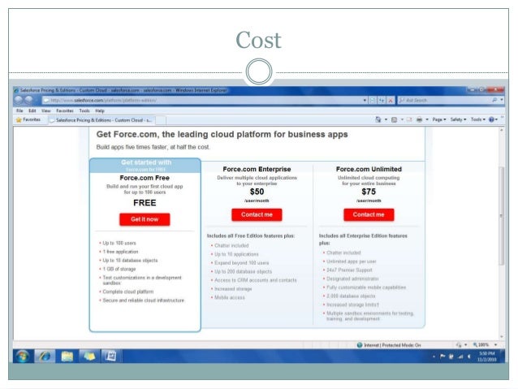Click the Compatibility View page icon

coord(373,100)
